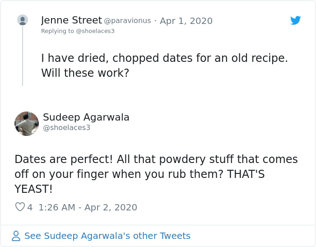This screenshot has width=316, height=247.
Task: Click the word "YEAST!" in the tweet
Action: pyautogui.click(x=34, y=189)
